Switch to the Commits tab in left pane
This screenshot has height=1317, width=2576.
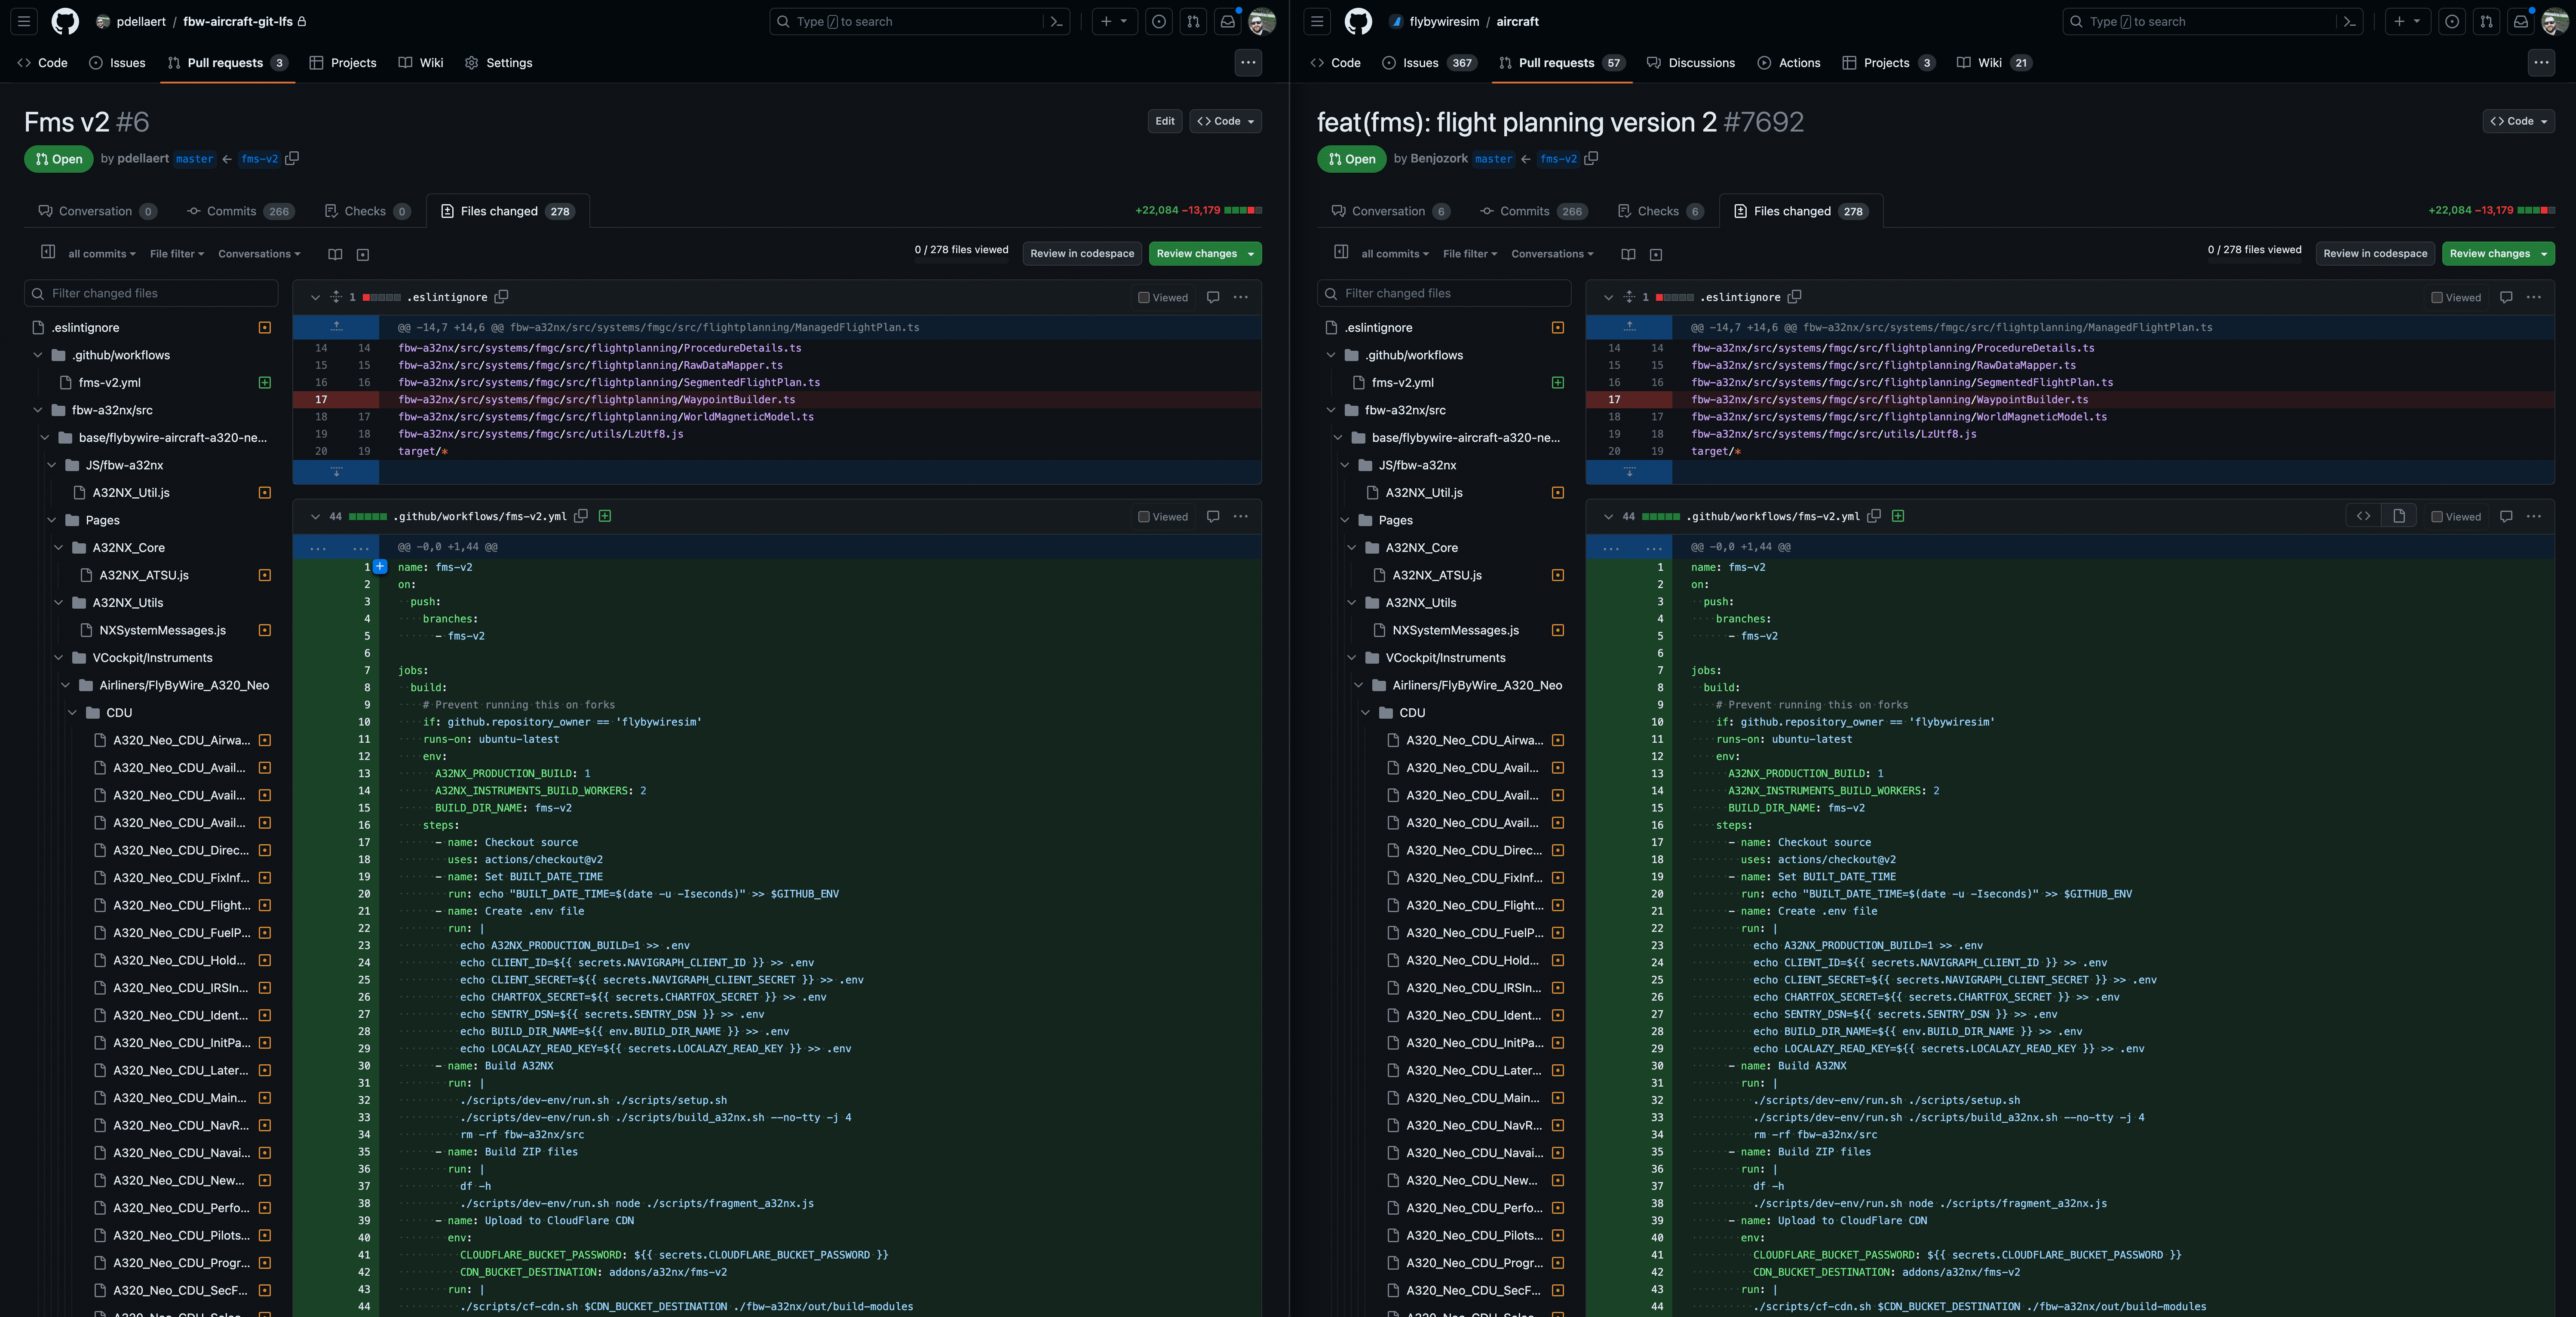coord(232,211)
